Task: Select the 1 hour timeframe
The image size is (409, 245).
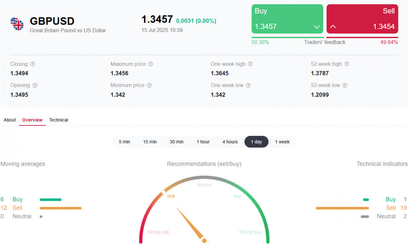Action: tap(203, 142)
